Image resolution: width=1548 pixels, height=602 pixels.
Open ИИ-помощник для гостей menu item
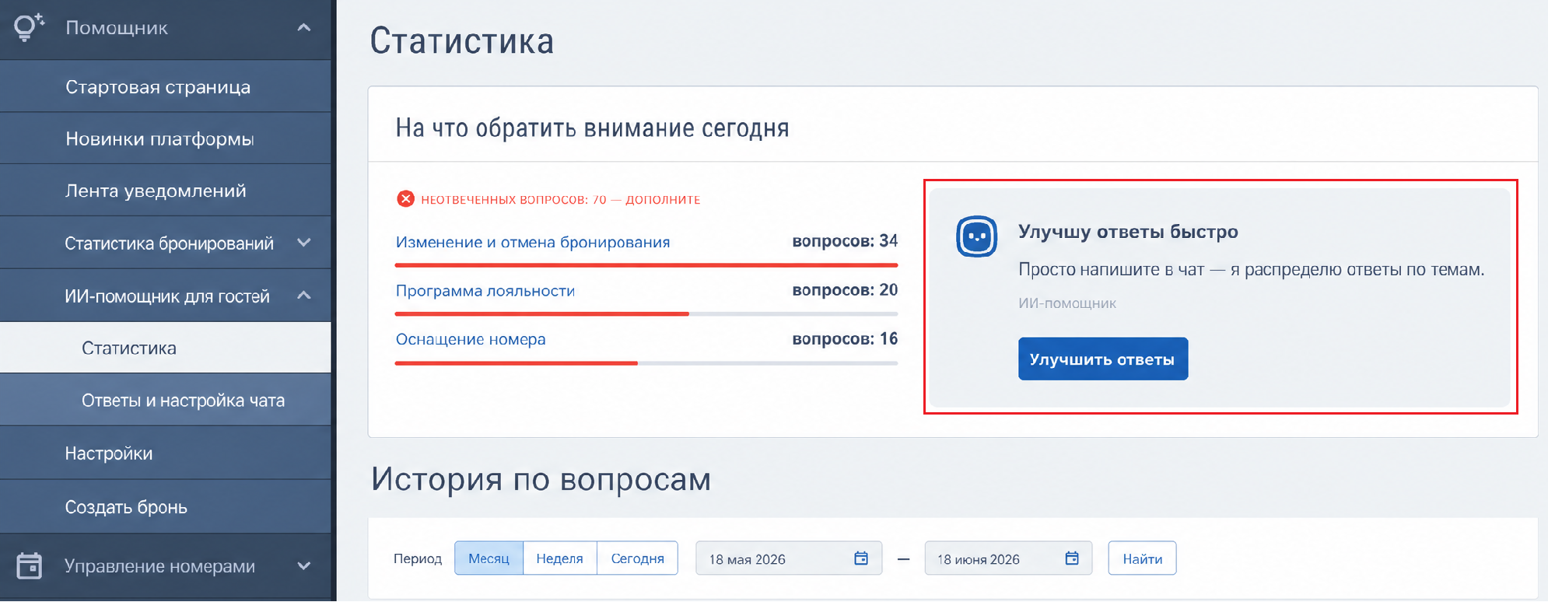[167, 296]
